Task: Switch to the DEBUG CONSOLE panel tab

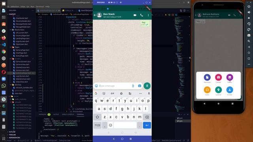Action: [x=68, y=114]
